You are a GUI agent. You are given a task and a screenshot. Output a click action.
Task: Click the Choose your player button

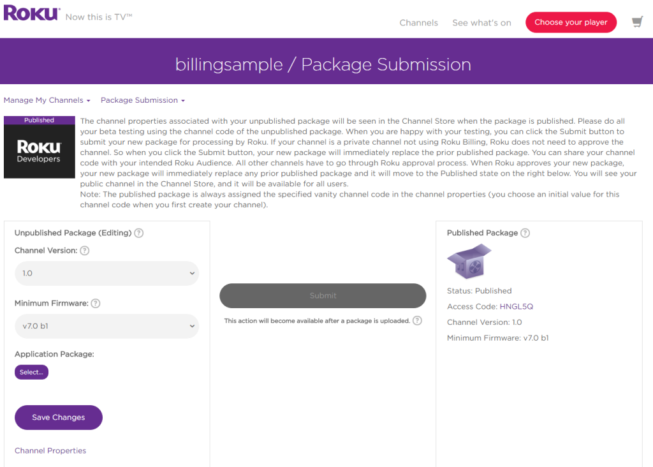coord(571,22)
